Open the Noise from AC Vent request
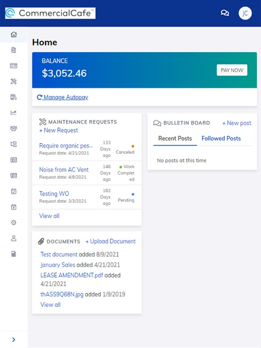Viewport: 261px width, 348px height. [x=64, y=169]
